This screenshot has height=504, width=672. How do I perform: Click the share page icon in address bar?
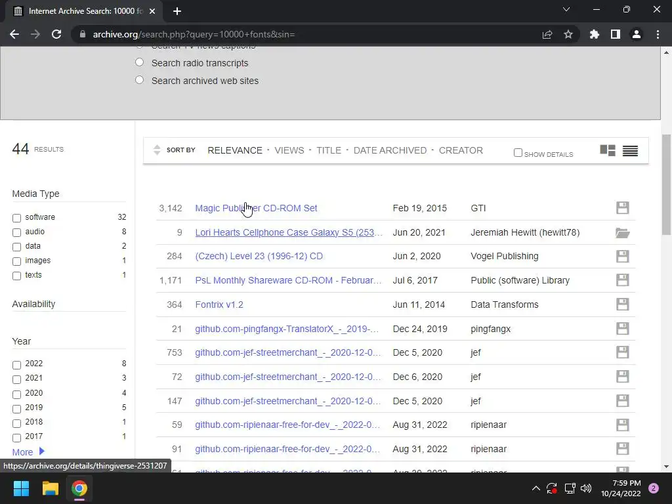click(547, 34)
